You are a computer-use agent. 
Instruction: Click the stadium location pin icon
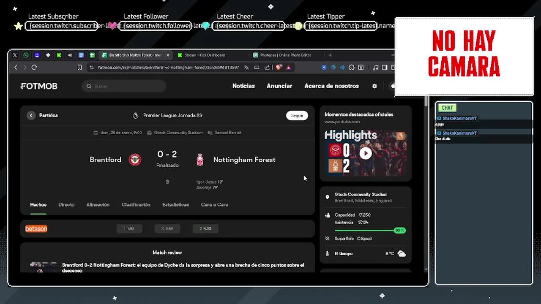tap(327, 197)
